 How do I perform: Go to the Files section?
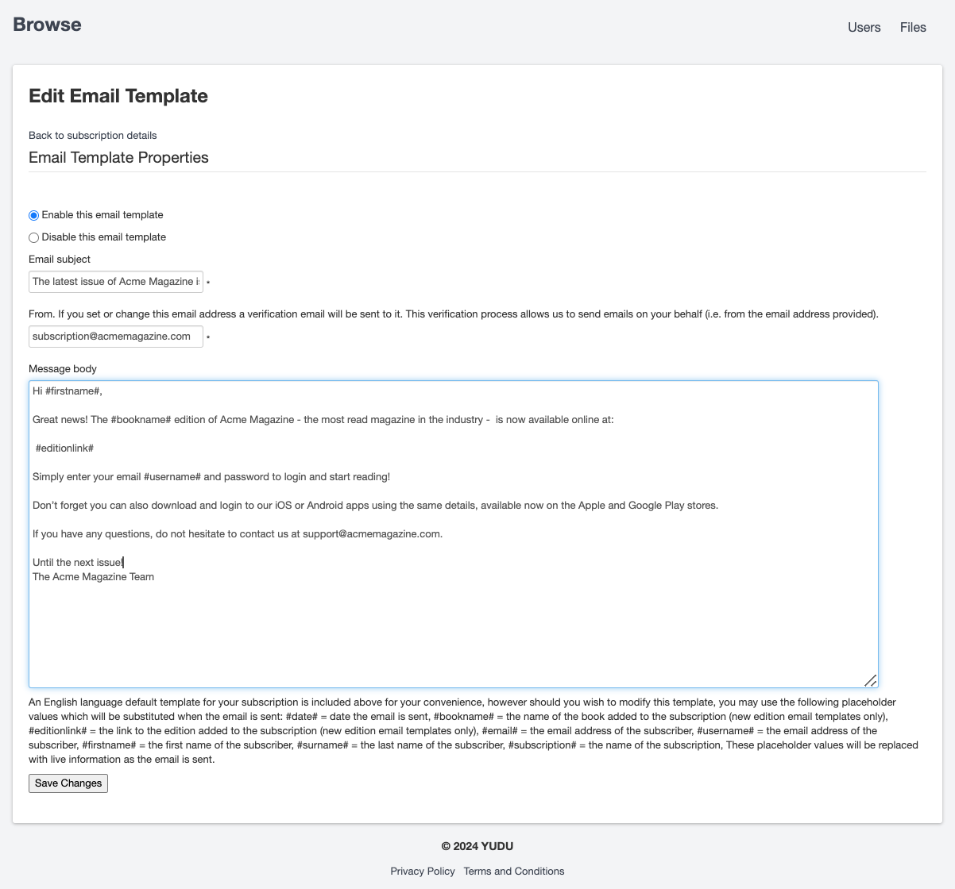(x=913, y=27)
